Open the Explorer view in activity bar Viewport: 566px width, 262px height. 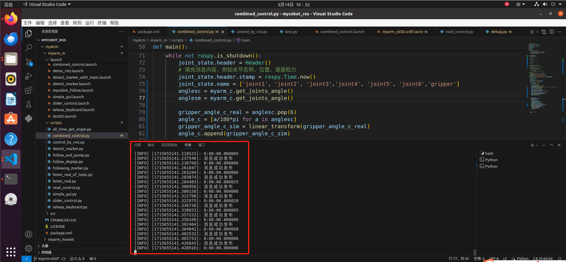point(29,34)
